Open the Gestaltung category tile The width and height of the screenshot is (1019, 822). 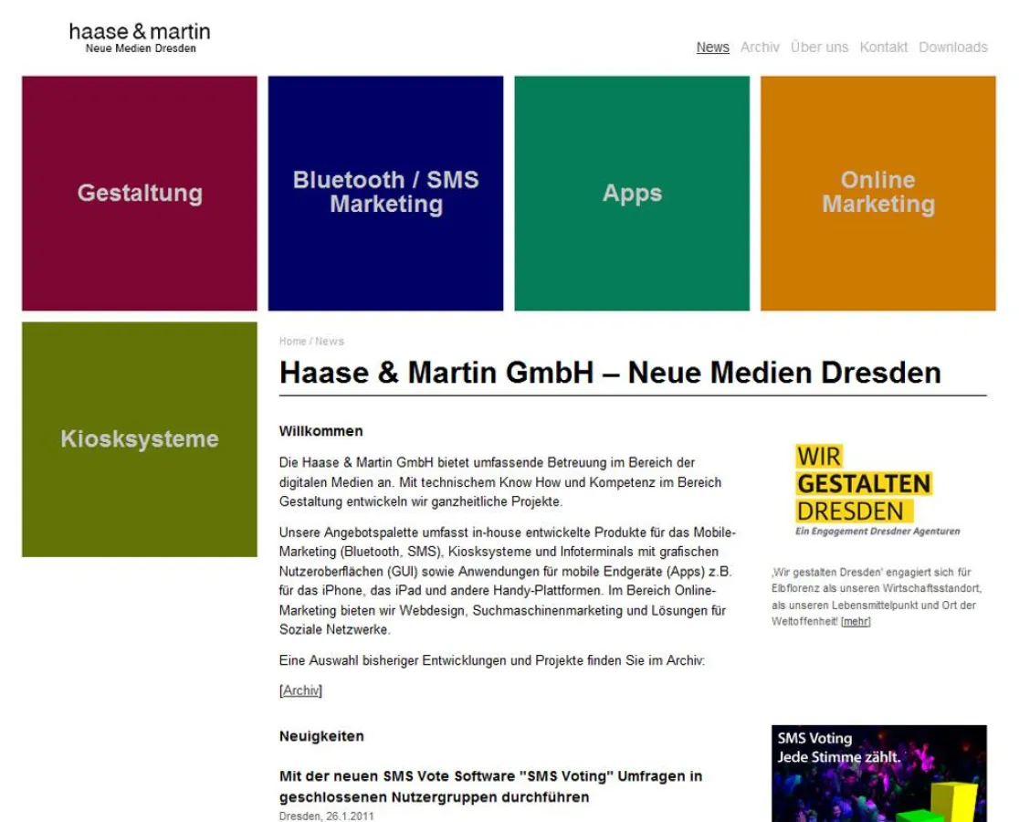pos(139,192)
